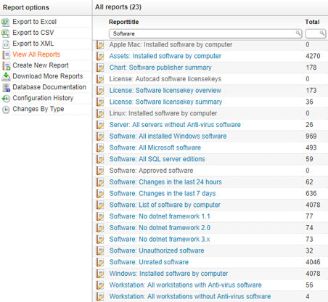
Task: Click the Reporttitle filter field containing Software
Action: (x=205, y=33)
